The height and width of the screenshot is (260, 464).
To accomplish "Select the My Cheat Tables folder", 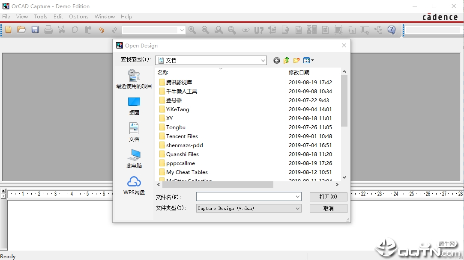I will click(183, 172).
